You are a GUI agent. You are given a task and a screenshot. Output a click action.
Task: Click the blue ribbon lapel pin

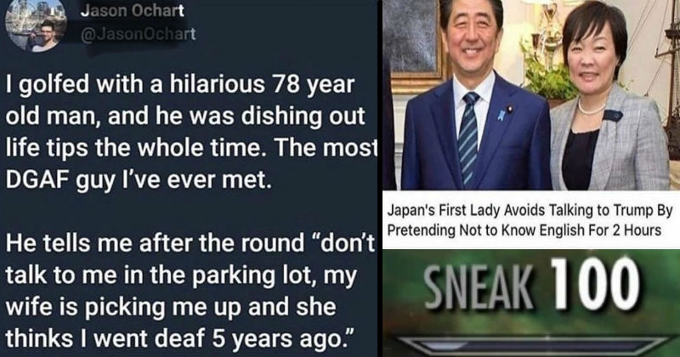click(502, 114)
